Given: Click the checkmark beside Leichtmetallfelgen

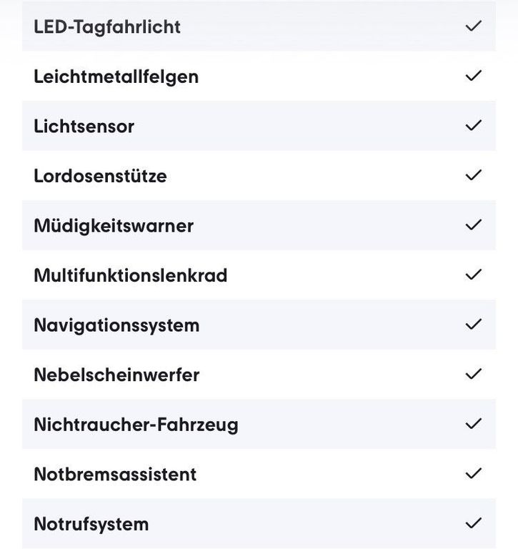Looking at the screenshot, I should pyautogui.click(x=473, y=76).
